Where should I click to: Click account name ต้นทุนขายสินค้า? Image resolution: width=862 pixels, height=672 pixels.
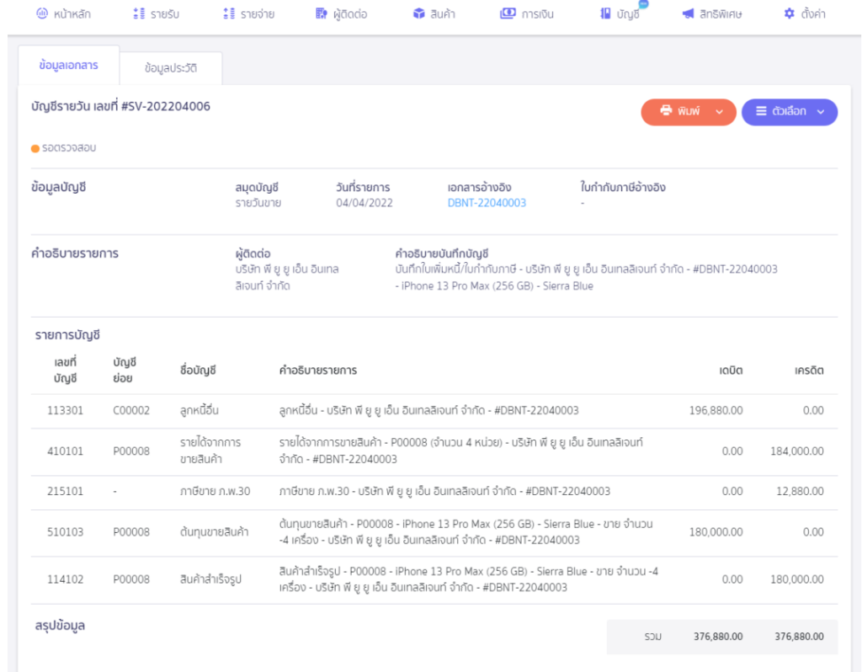coord(215,531)
